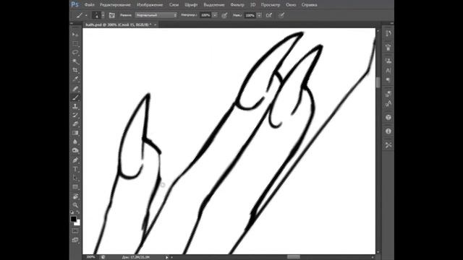Screen dimensions: 463x260
Task: Open the Файл menu
Action: (90, 5)
